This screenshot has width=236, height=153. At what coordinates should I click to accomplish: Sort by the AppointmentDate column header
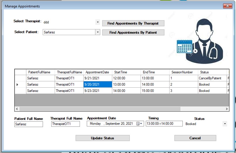point(98,72)
